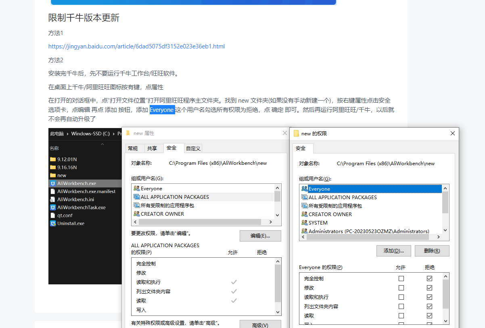This screenshot has height=328, width=485.
Task: Click Windows-SSD (C:) in breadcrumb
Action: 91,134
